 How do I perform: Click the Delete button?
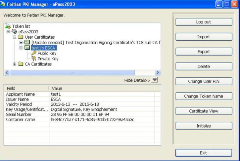pos(204,66)
